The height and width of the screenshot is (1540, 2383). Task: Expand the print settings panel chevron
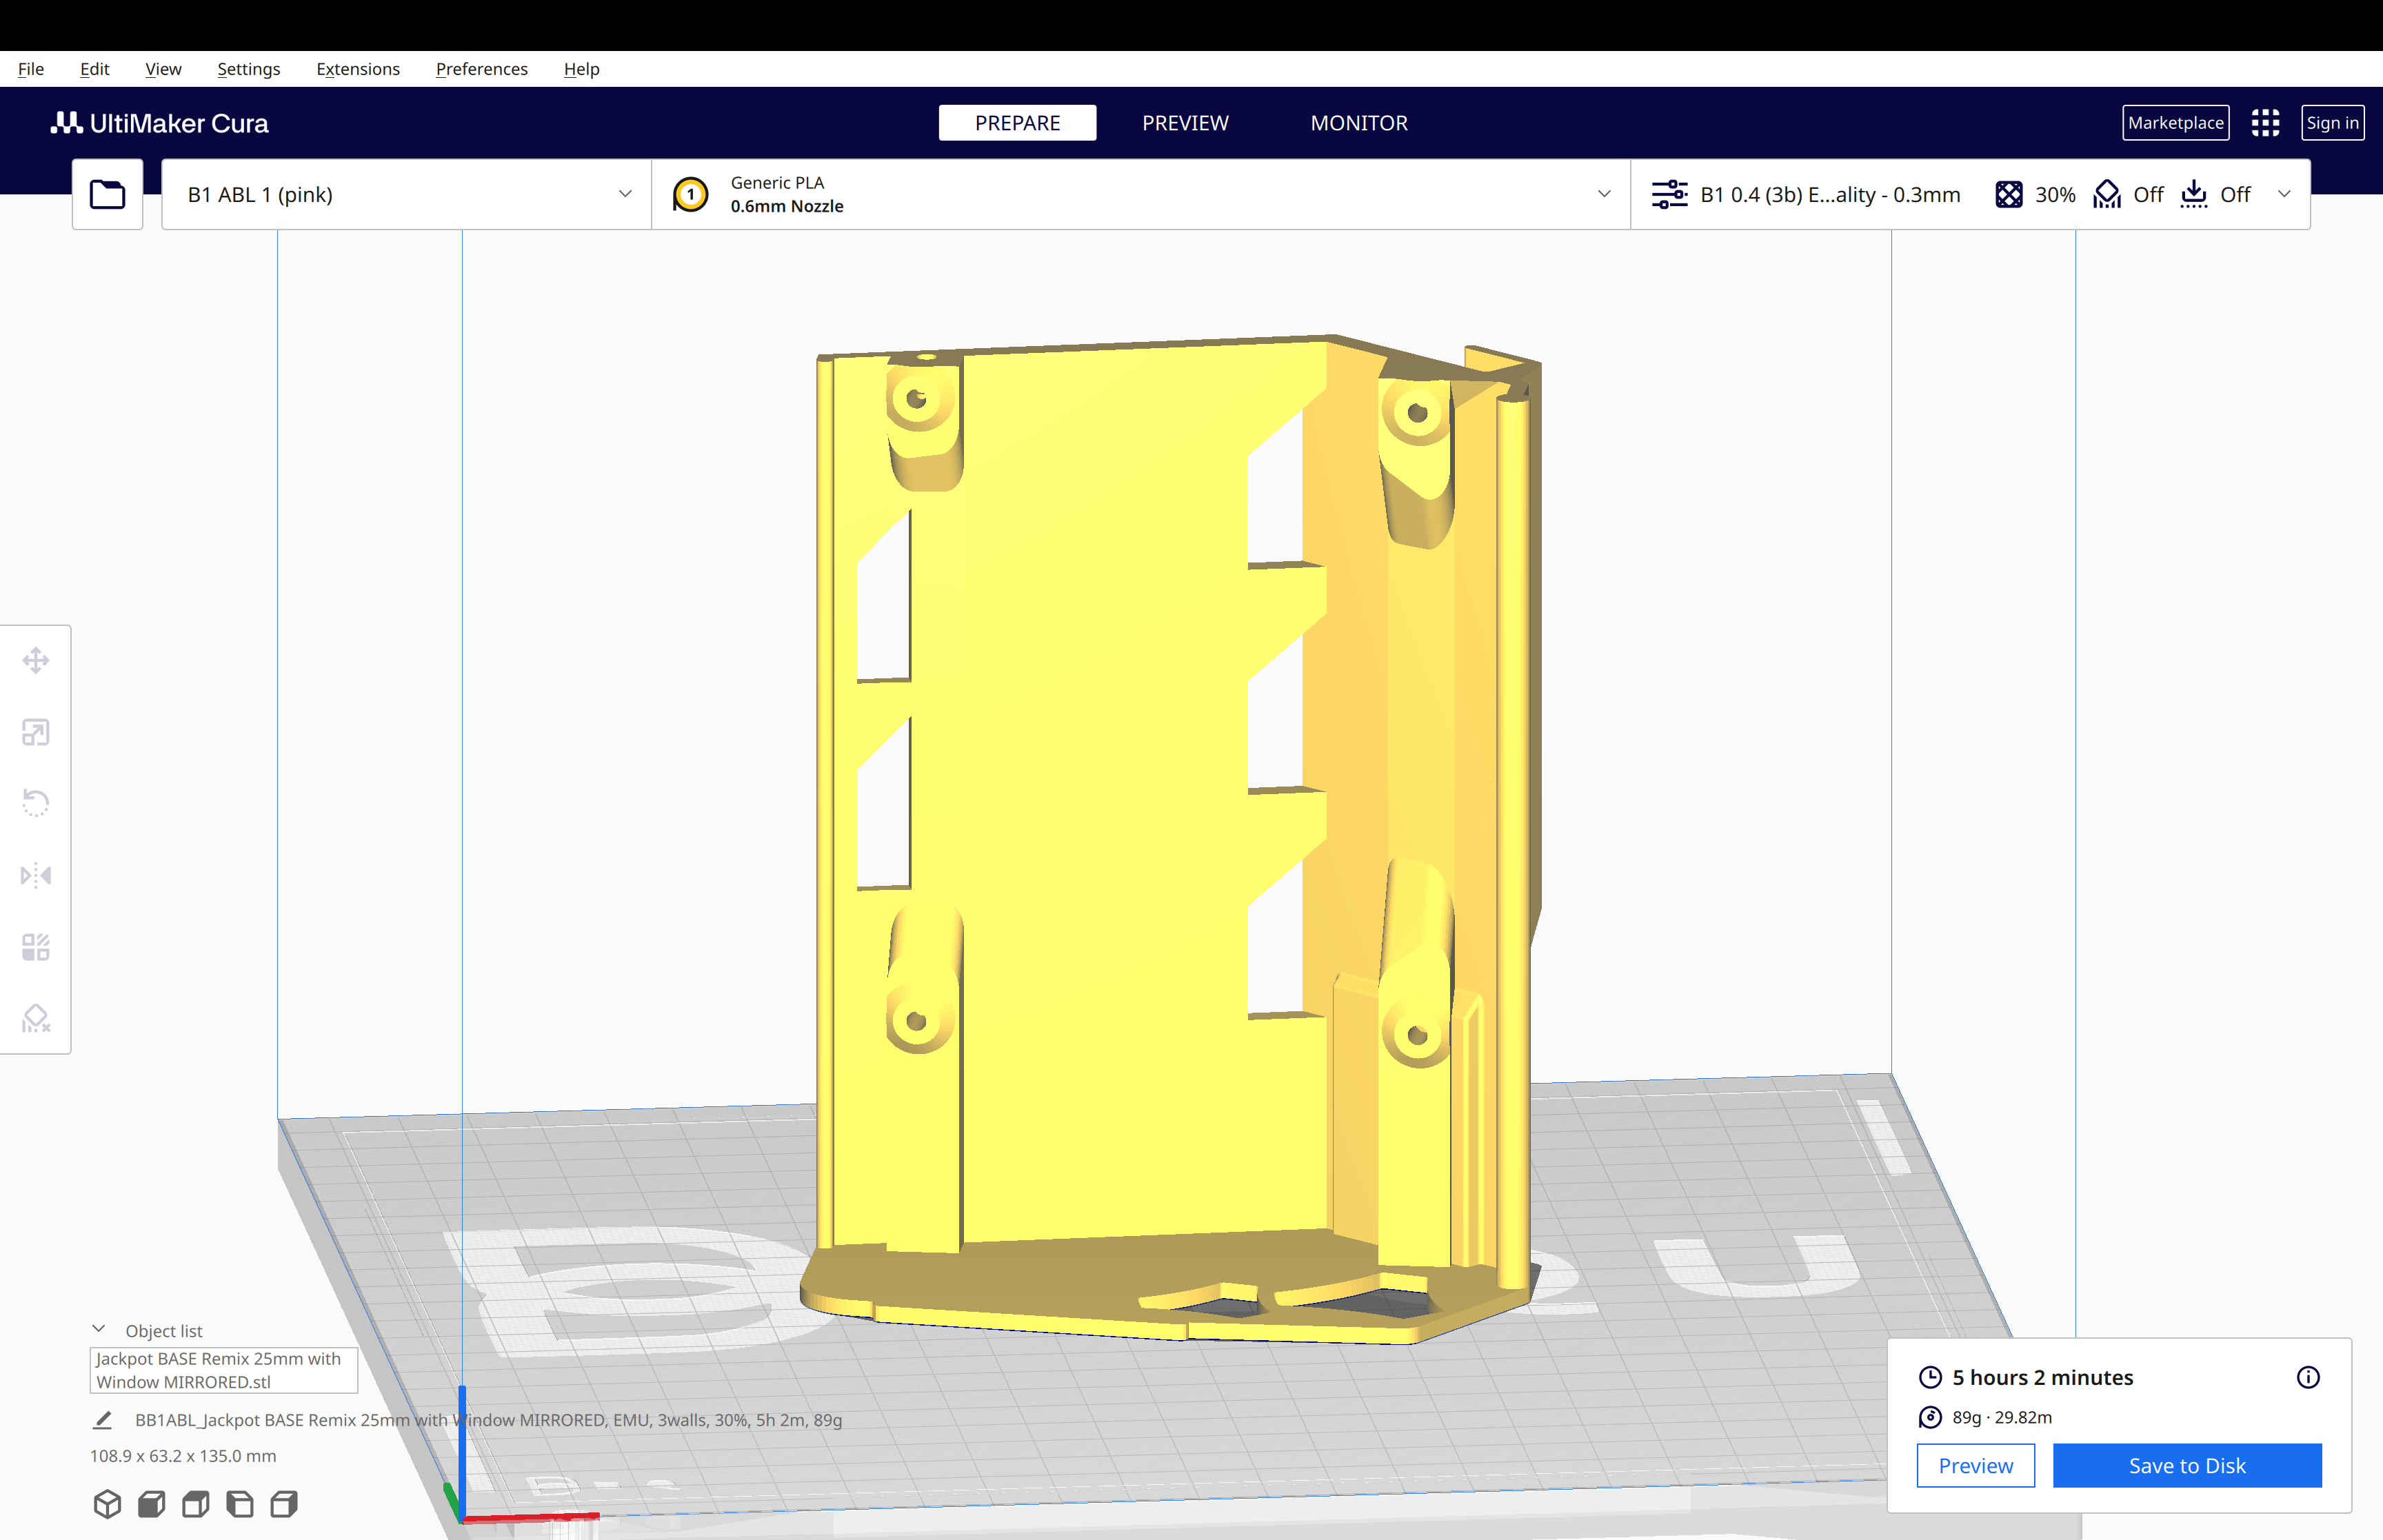click(x=2285, y=194)
